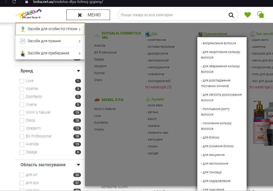Viewport: 273px width, 191px height.
Task: Tick the Winni`s Naturel brand checkbox
Action: (x=22, y=113)
